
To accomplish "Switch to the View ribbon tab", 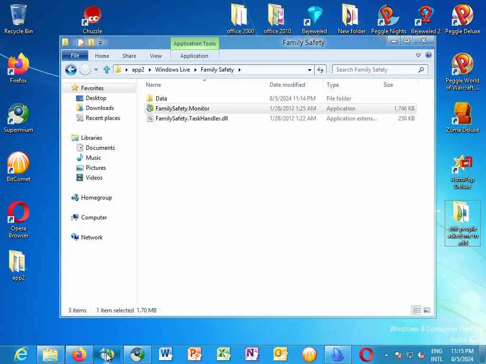I will click(x=156, y=56).
